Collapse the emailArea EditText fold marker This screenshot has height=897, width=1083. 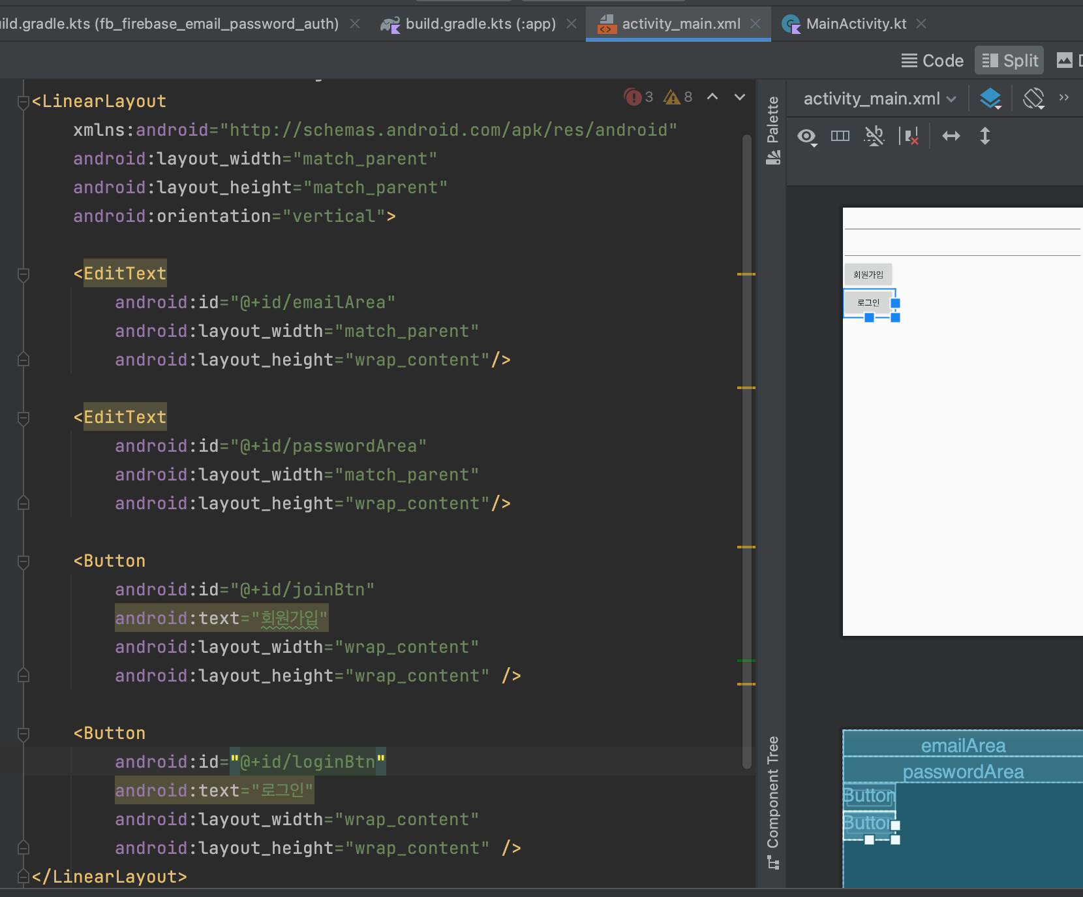click(23, 274)
